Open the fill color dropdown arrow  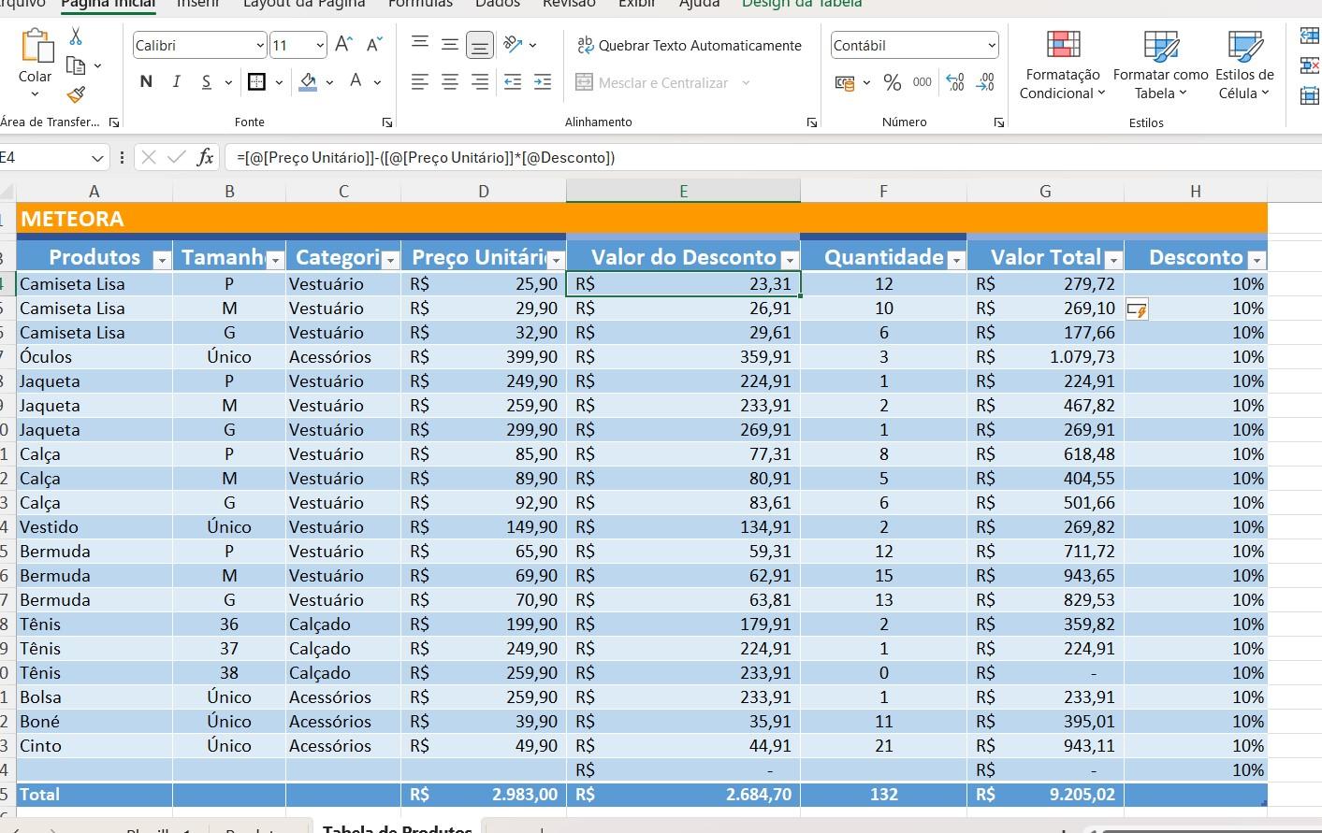(x=329, y=83)
